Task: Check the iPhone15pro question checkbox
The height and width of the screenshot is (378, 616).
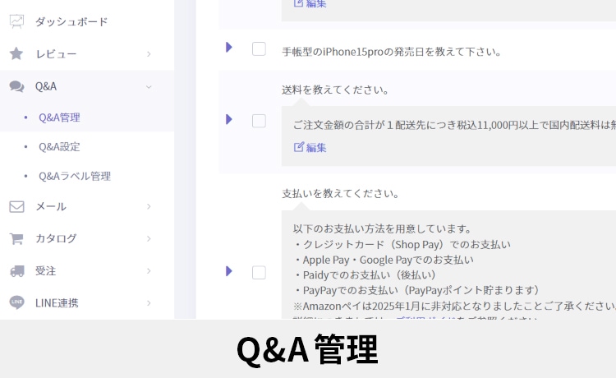Action: (259, 49)
